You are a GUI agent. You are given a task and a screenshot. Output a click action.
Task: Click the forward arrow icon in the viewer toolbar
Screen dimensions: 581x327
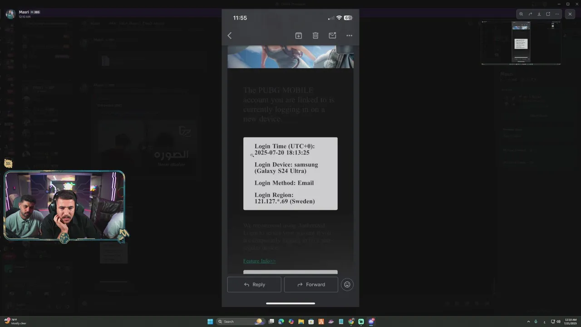(530, 14)
